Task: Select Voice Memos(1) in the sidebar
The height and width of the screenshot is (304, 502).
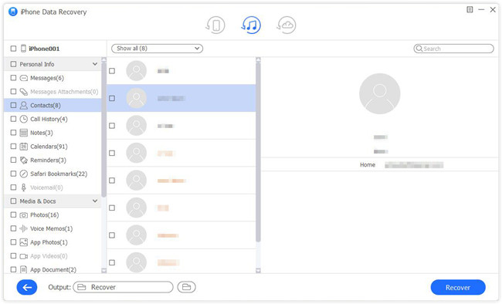Action: 51,228
